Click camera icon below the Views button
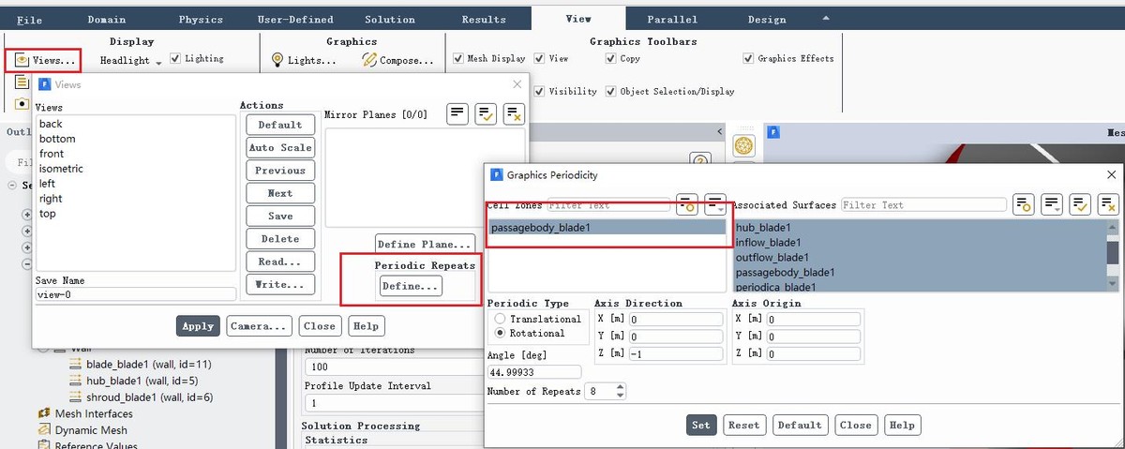Screen dimensions: 1125x449 [22, 103]
